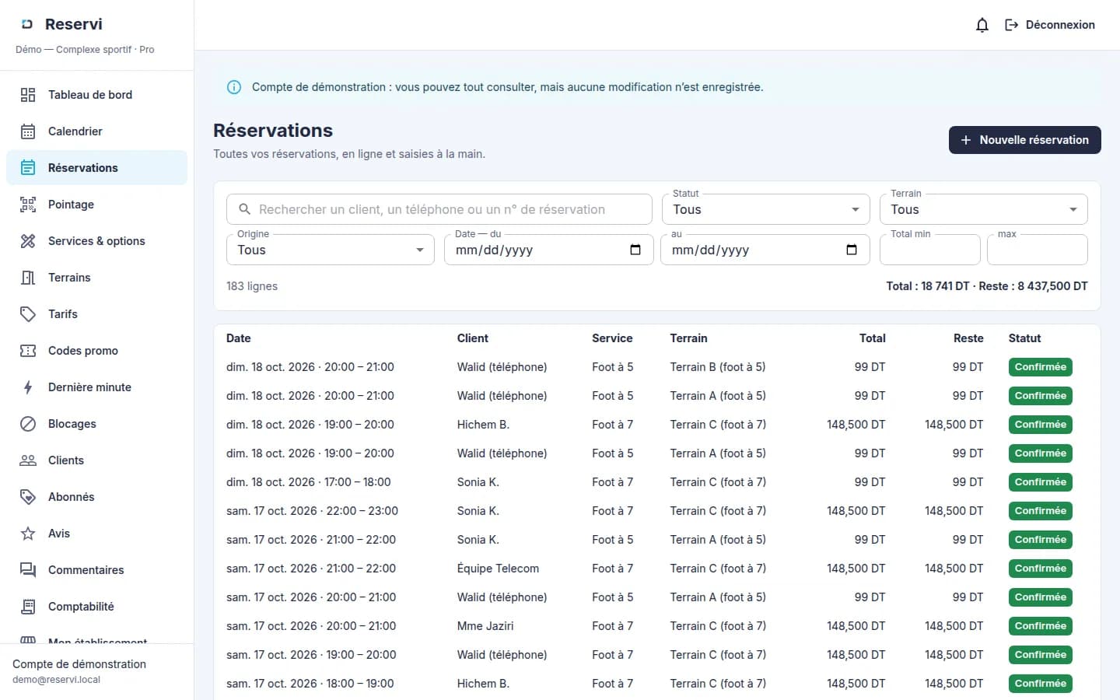Open the Origine filter dropdown
Viewport: 1120px width, 700px height.
click(331, 250)
